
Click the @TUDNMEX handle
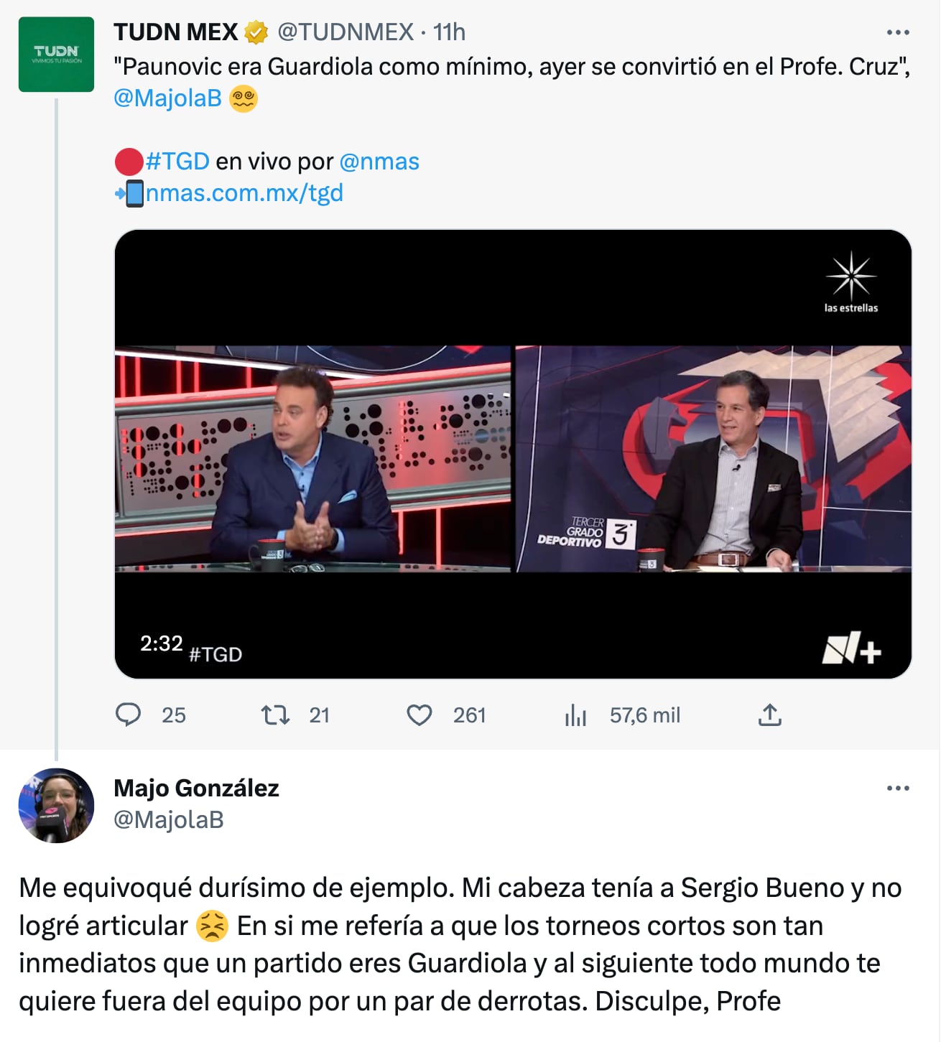coord(346,32)
